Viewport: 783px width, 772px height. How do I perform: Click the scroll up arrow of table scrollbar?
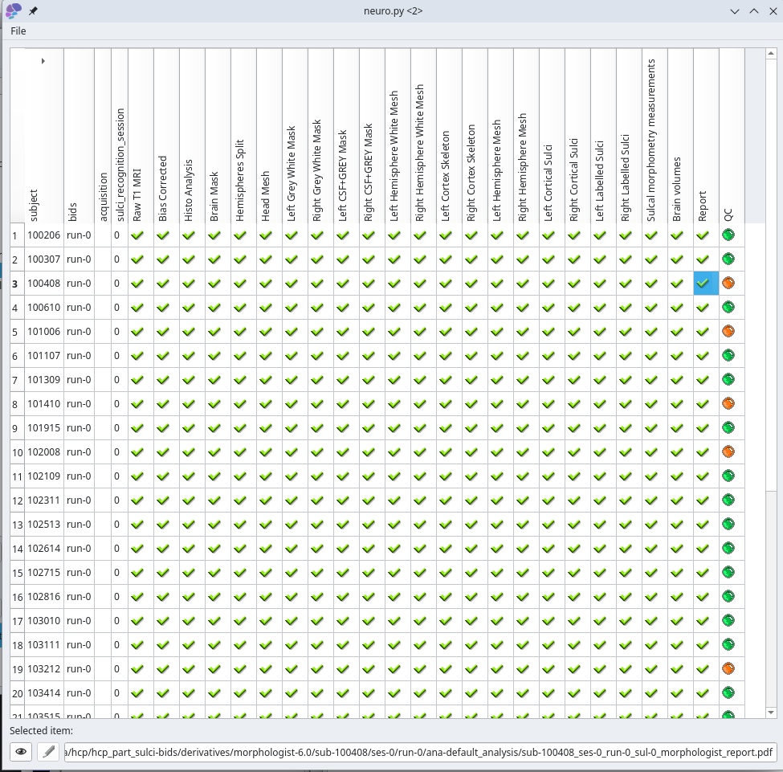click(770, 53)
